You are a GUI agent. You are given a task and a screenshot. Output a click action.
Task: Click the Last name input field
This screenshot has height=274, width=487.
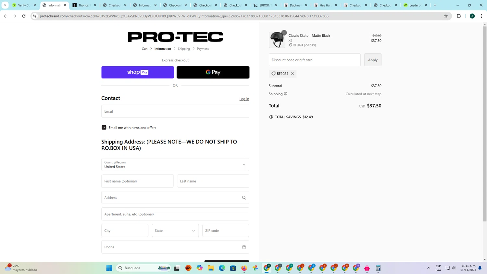213,181
